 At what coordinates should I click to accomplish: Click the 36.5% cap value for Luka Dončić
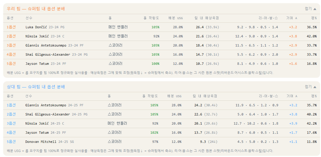point(312,27)
